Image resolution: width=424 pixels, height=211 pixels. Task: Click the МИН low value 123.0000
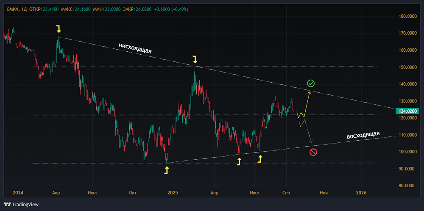(x=112, y=9)
